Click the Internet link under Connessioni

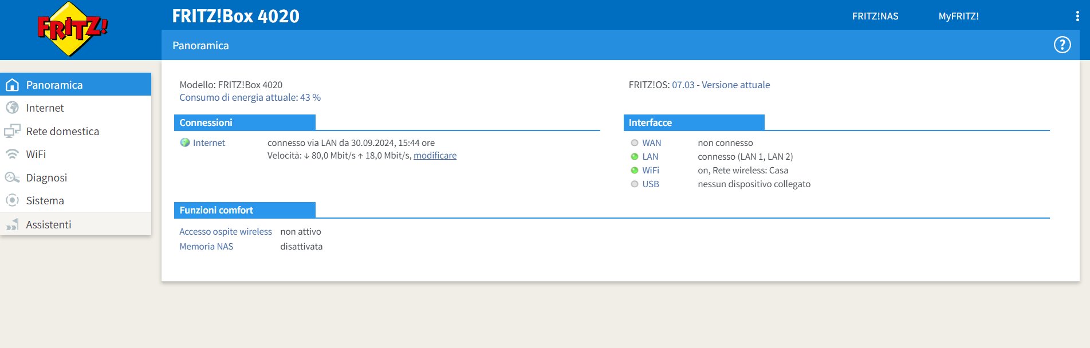[x=208, y=143]
